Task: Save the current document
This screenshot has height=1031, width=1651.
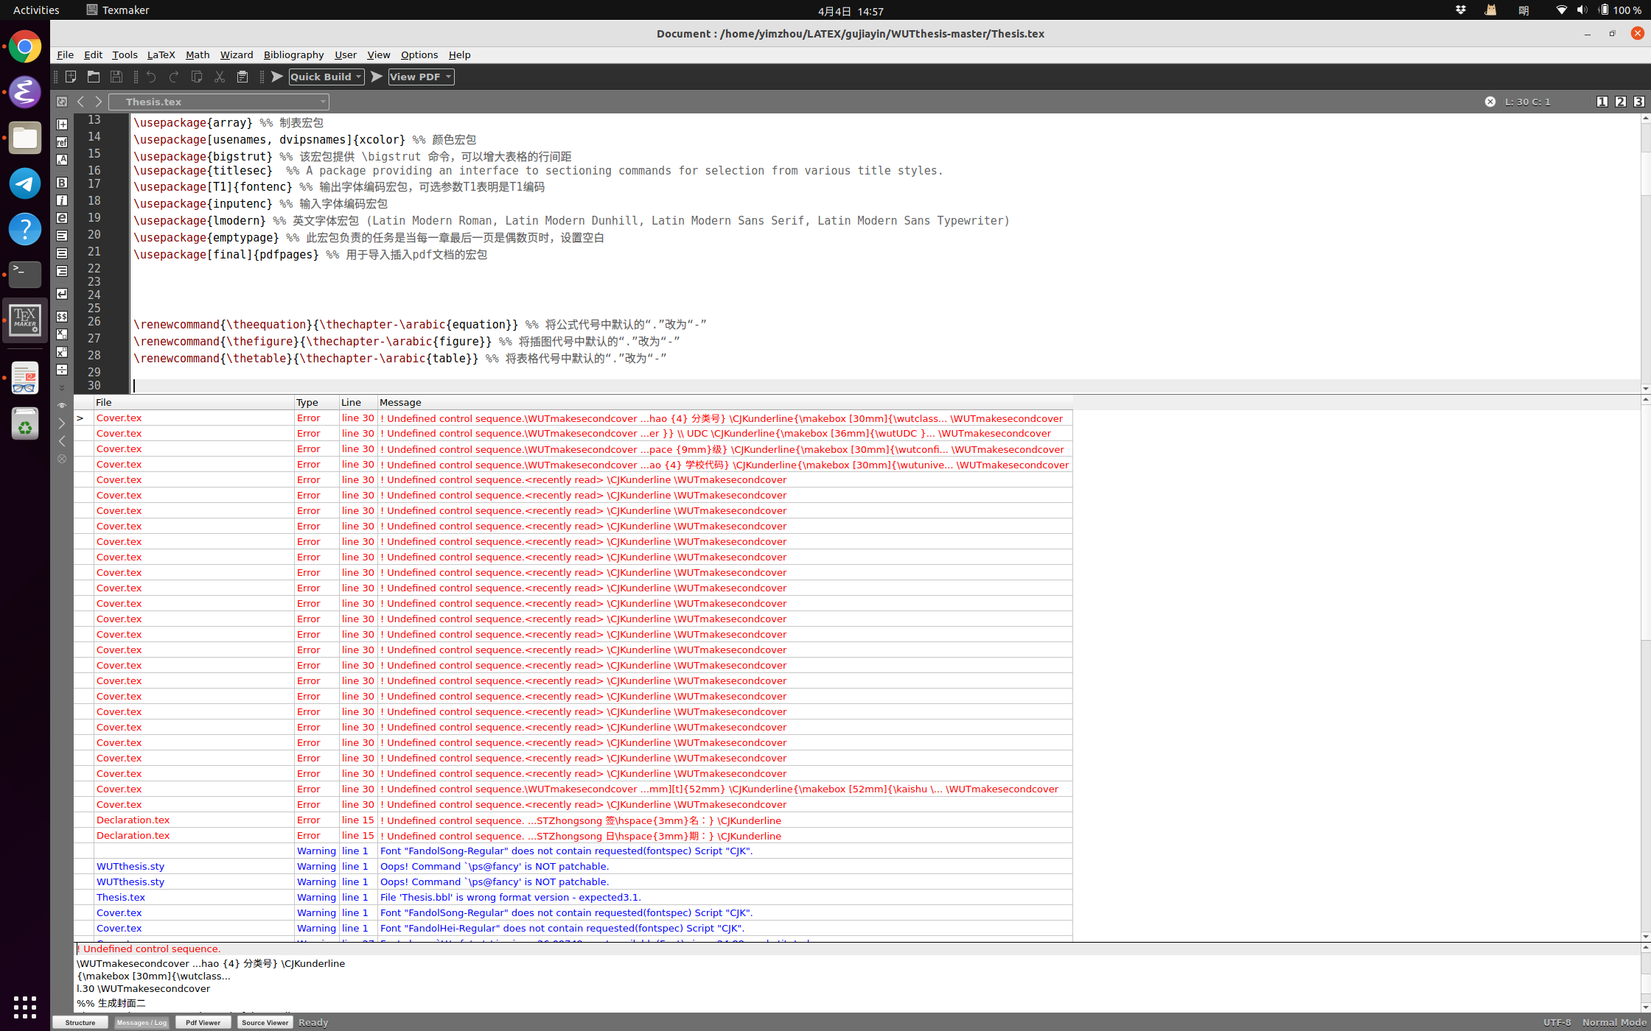Action: coord(116,77)
